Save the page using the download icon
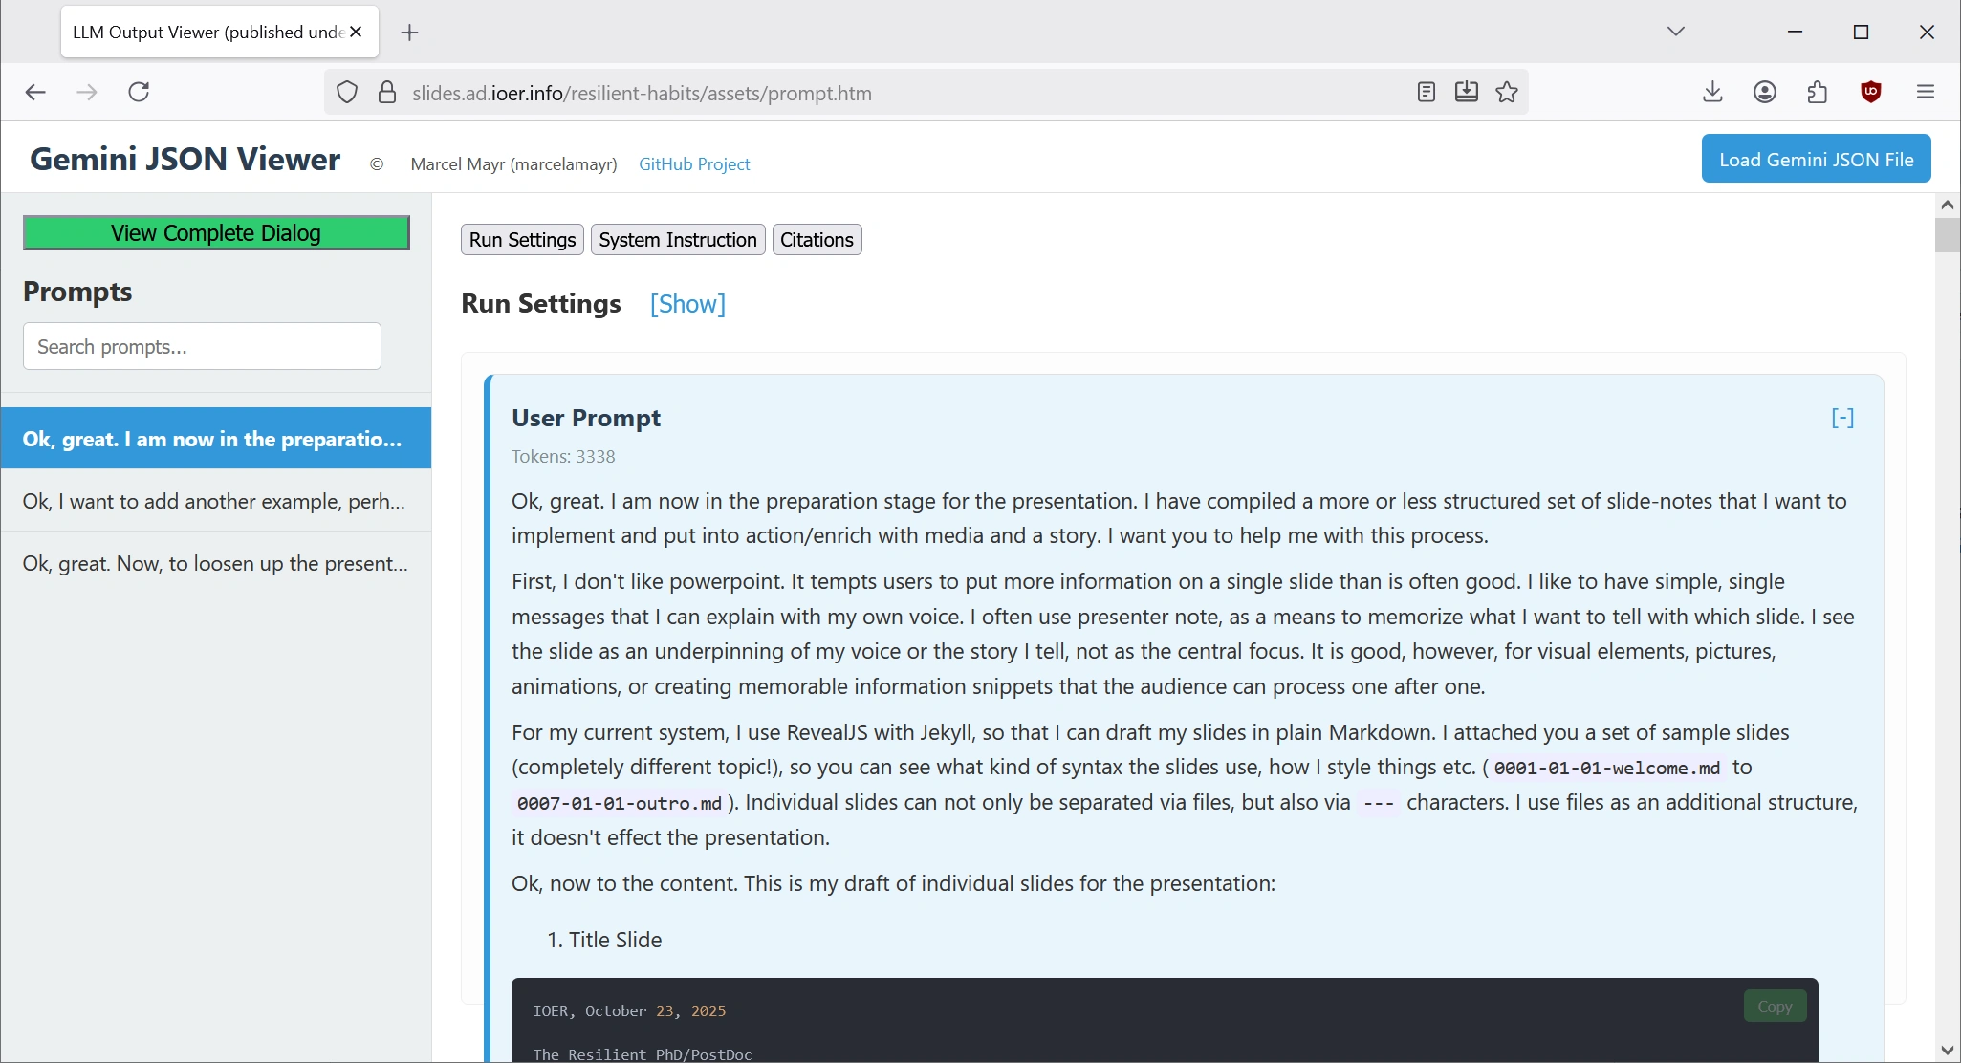The width and height of the screenshot is (1961, 1063). point(1467,92)
